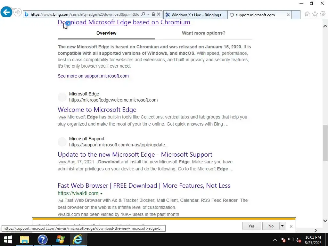Open Welcome to Microsoft Edge result
328x246 pixels.
[x=97, y=110]
